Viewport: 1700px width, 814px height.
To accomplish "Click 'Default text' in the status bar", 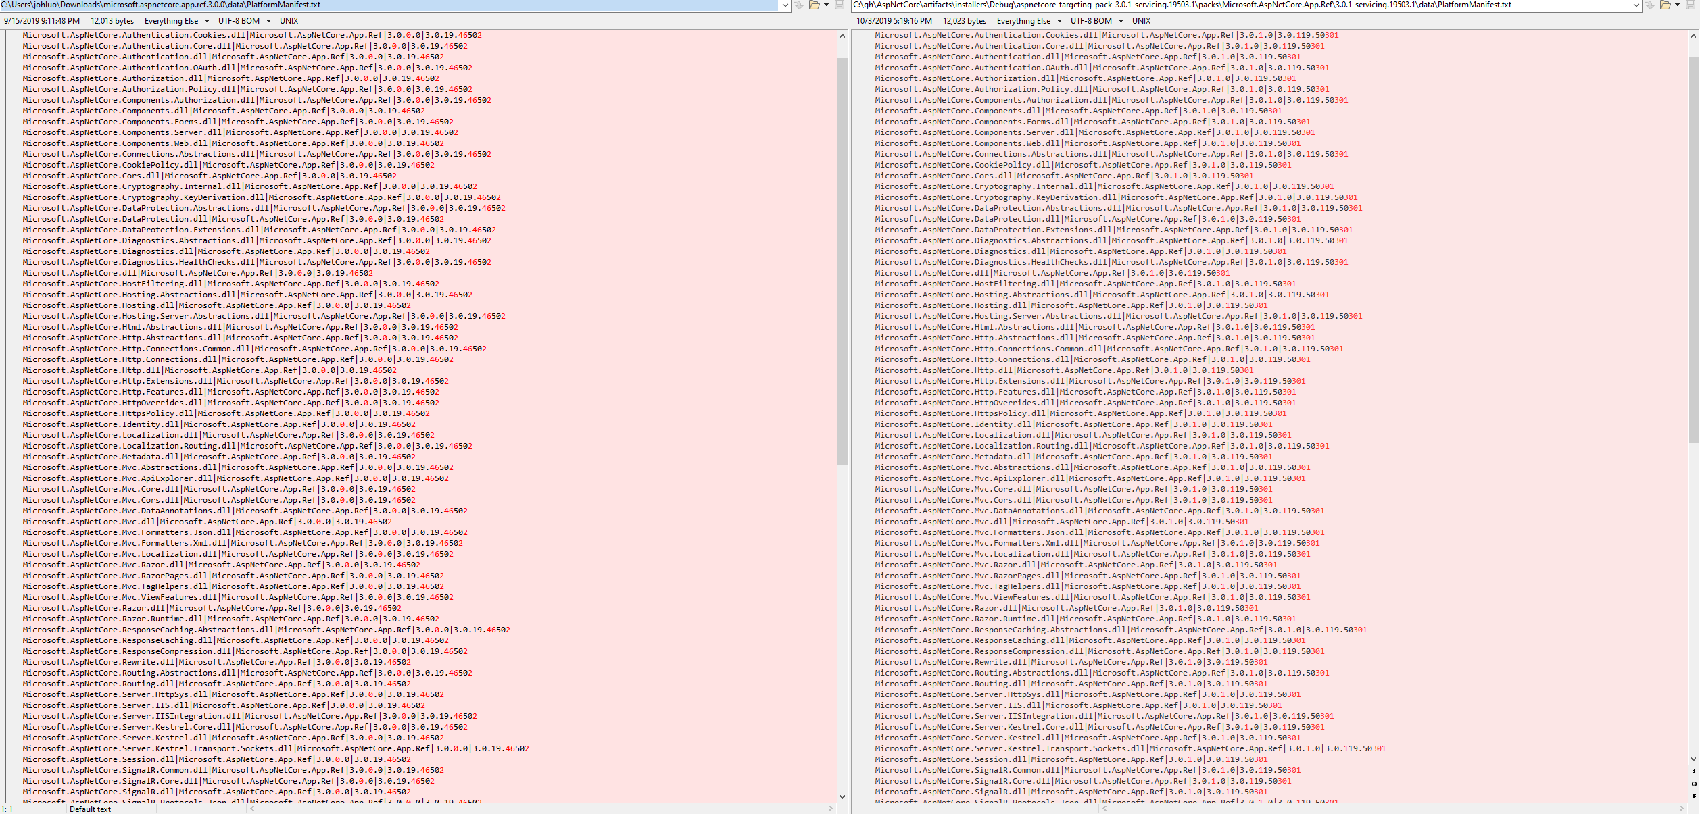I will [x=90, y=809].
